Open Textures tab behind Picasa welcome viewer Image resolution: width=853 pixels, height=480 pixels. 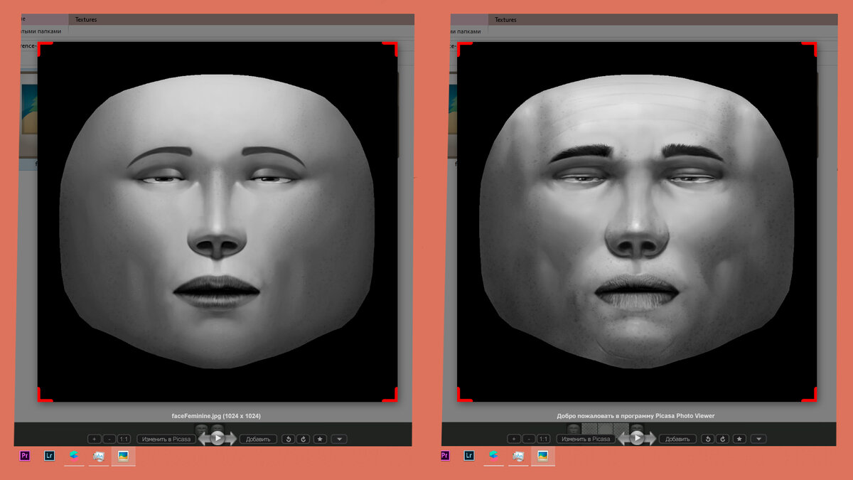coord(505,19)
